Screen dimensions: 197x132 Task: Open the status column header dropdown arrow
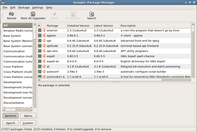[39, 26]
